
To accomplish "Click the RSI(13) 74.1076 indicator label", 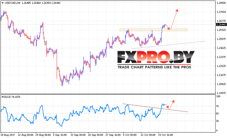I will point(11,97).
